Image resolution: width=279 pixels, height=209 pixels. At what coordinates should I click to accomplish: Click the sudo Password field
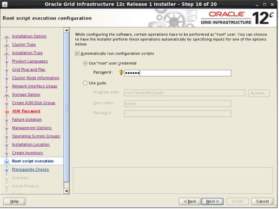point(178,114)
